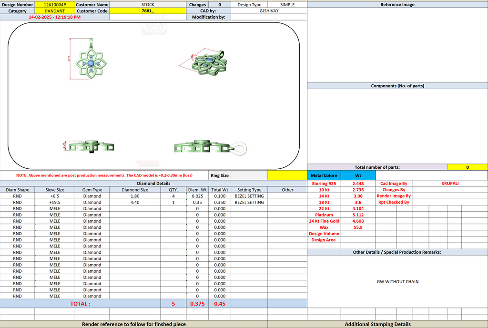The height and width of the screenshot is (328, 488).
Task: Click the 10 Kt weight 2.736
Action: [358, 190]
